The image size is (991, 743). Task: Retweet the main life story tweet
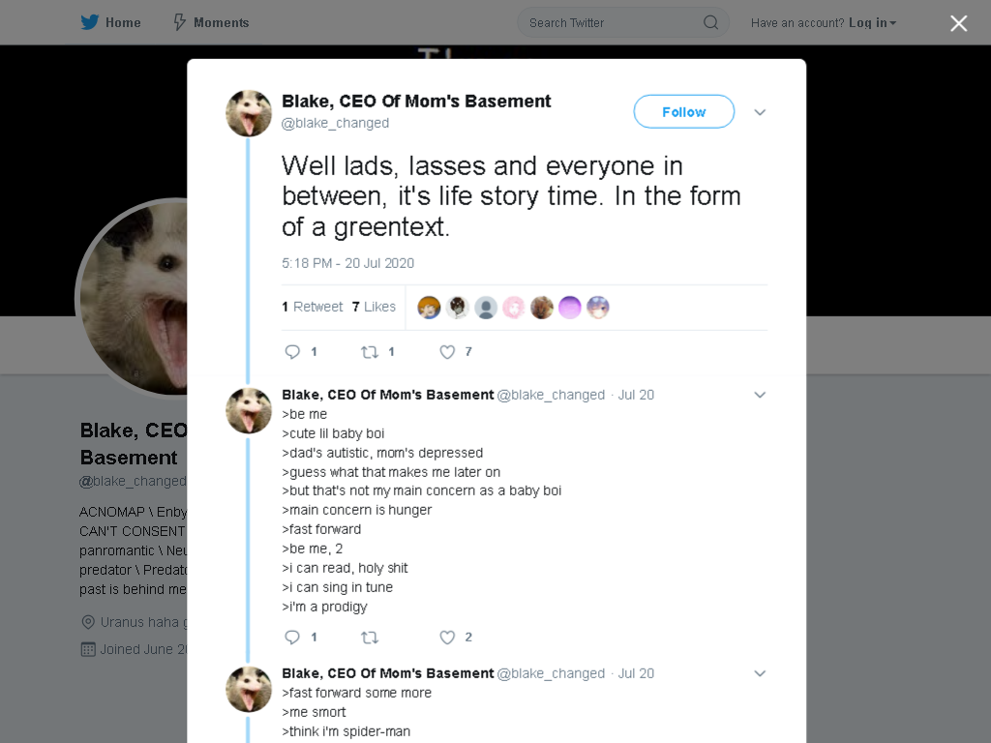pyautogui.click(x=370, y=352)
